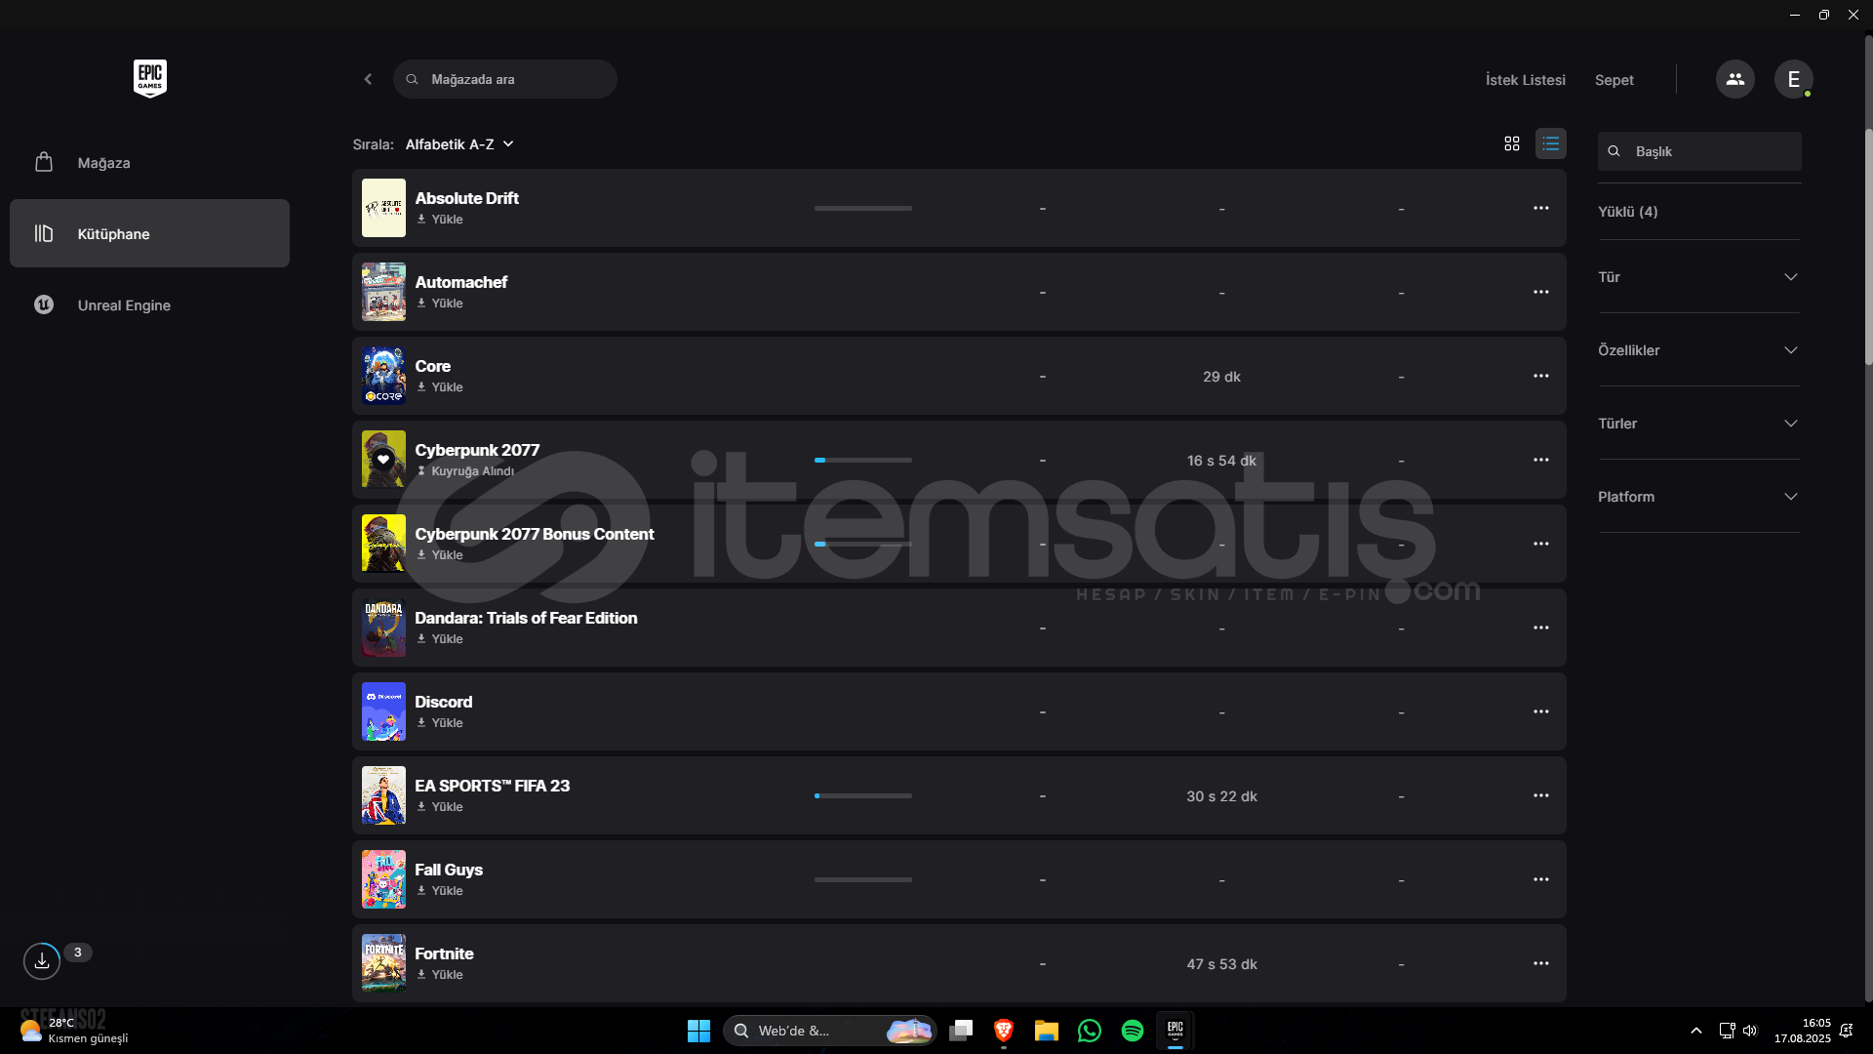Expand the Özellikler filter

pyautogui.click(x=1698, y=350)
